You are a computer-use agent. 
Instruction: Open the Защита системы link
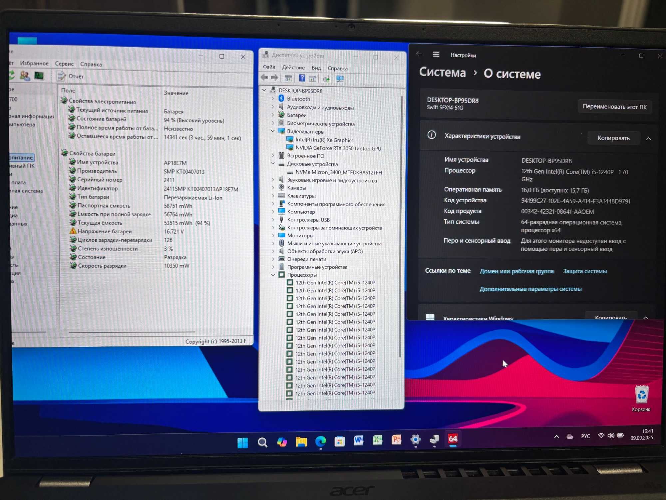click(585, 271)
